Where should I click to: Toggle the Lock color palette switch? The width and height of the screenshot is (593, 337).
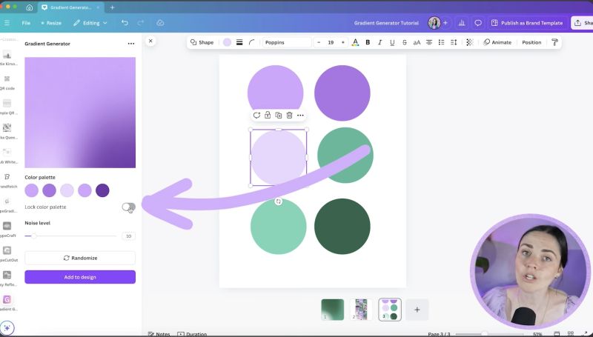128,207
